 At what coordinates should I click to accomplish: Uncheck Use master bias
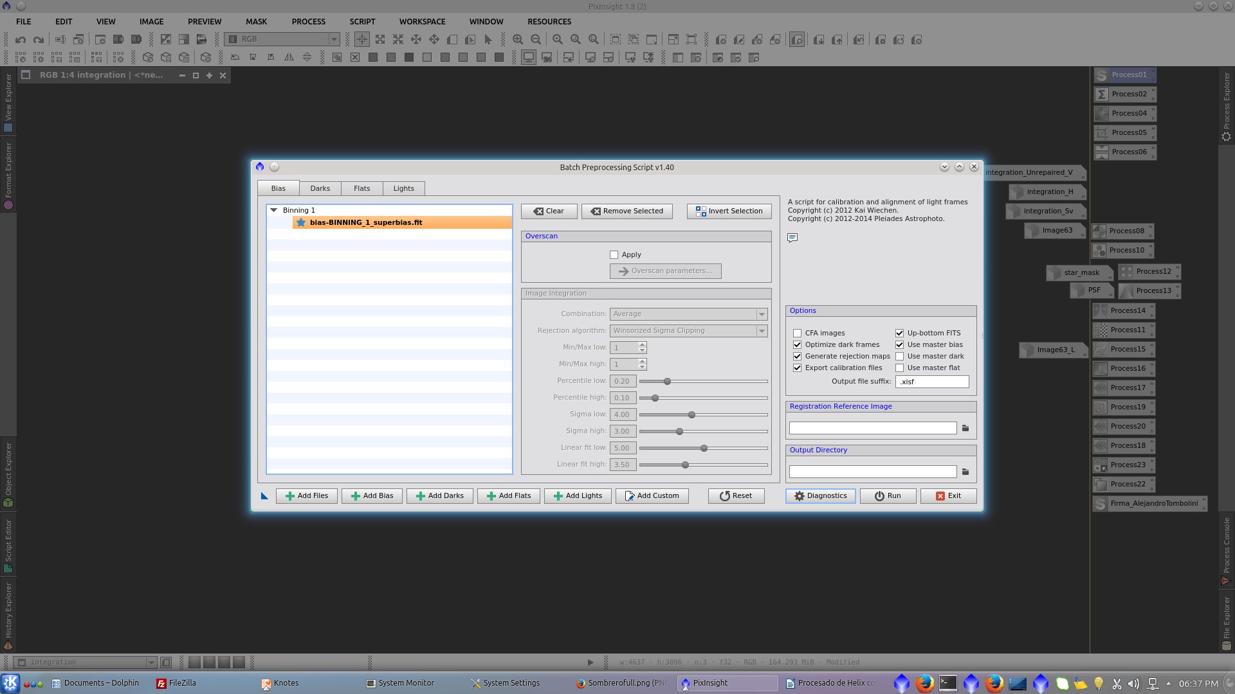coord(899,344)
